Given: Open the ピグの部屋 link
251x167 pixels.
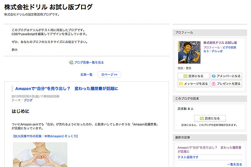Looking at the screenshot, I should (x=229, y=48).
